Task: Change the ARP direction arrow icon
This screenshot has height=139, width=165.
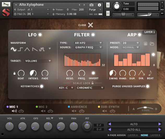Action: (142, 73)
